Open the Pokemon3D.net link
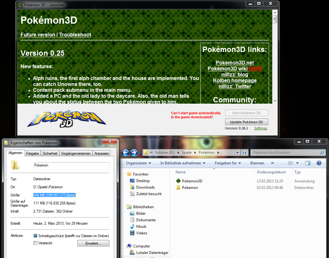The width and height of the screenshot is (329, 258). pyautogui.click(x=235, y=63)
